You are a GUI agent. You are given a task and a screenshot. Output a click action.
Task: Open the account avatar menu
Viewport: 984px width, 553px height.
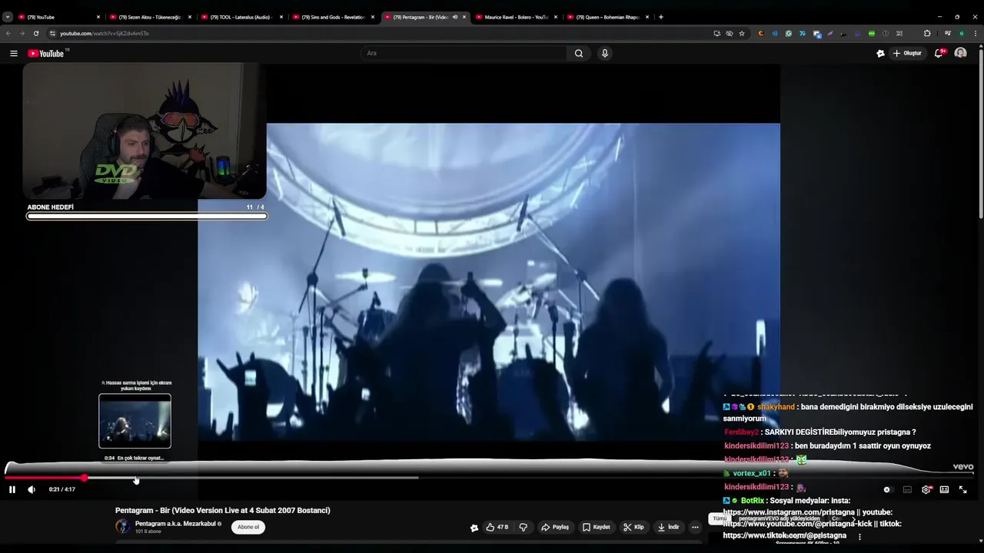tap(960, 53)
